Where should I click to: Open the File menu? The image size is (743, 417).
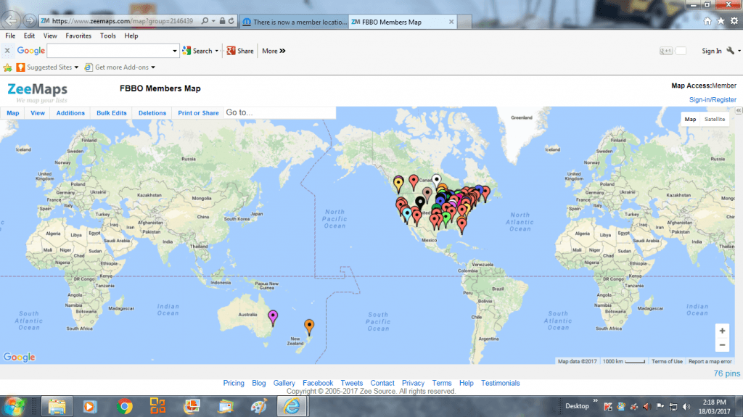(x=10, y=36)
